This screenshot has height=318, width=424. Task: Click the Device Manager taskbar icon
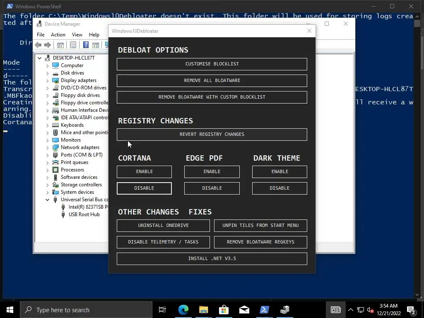coord(285,310)
